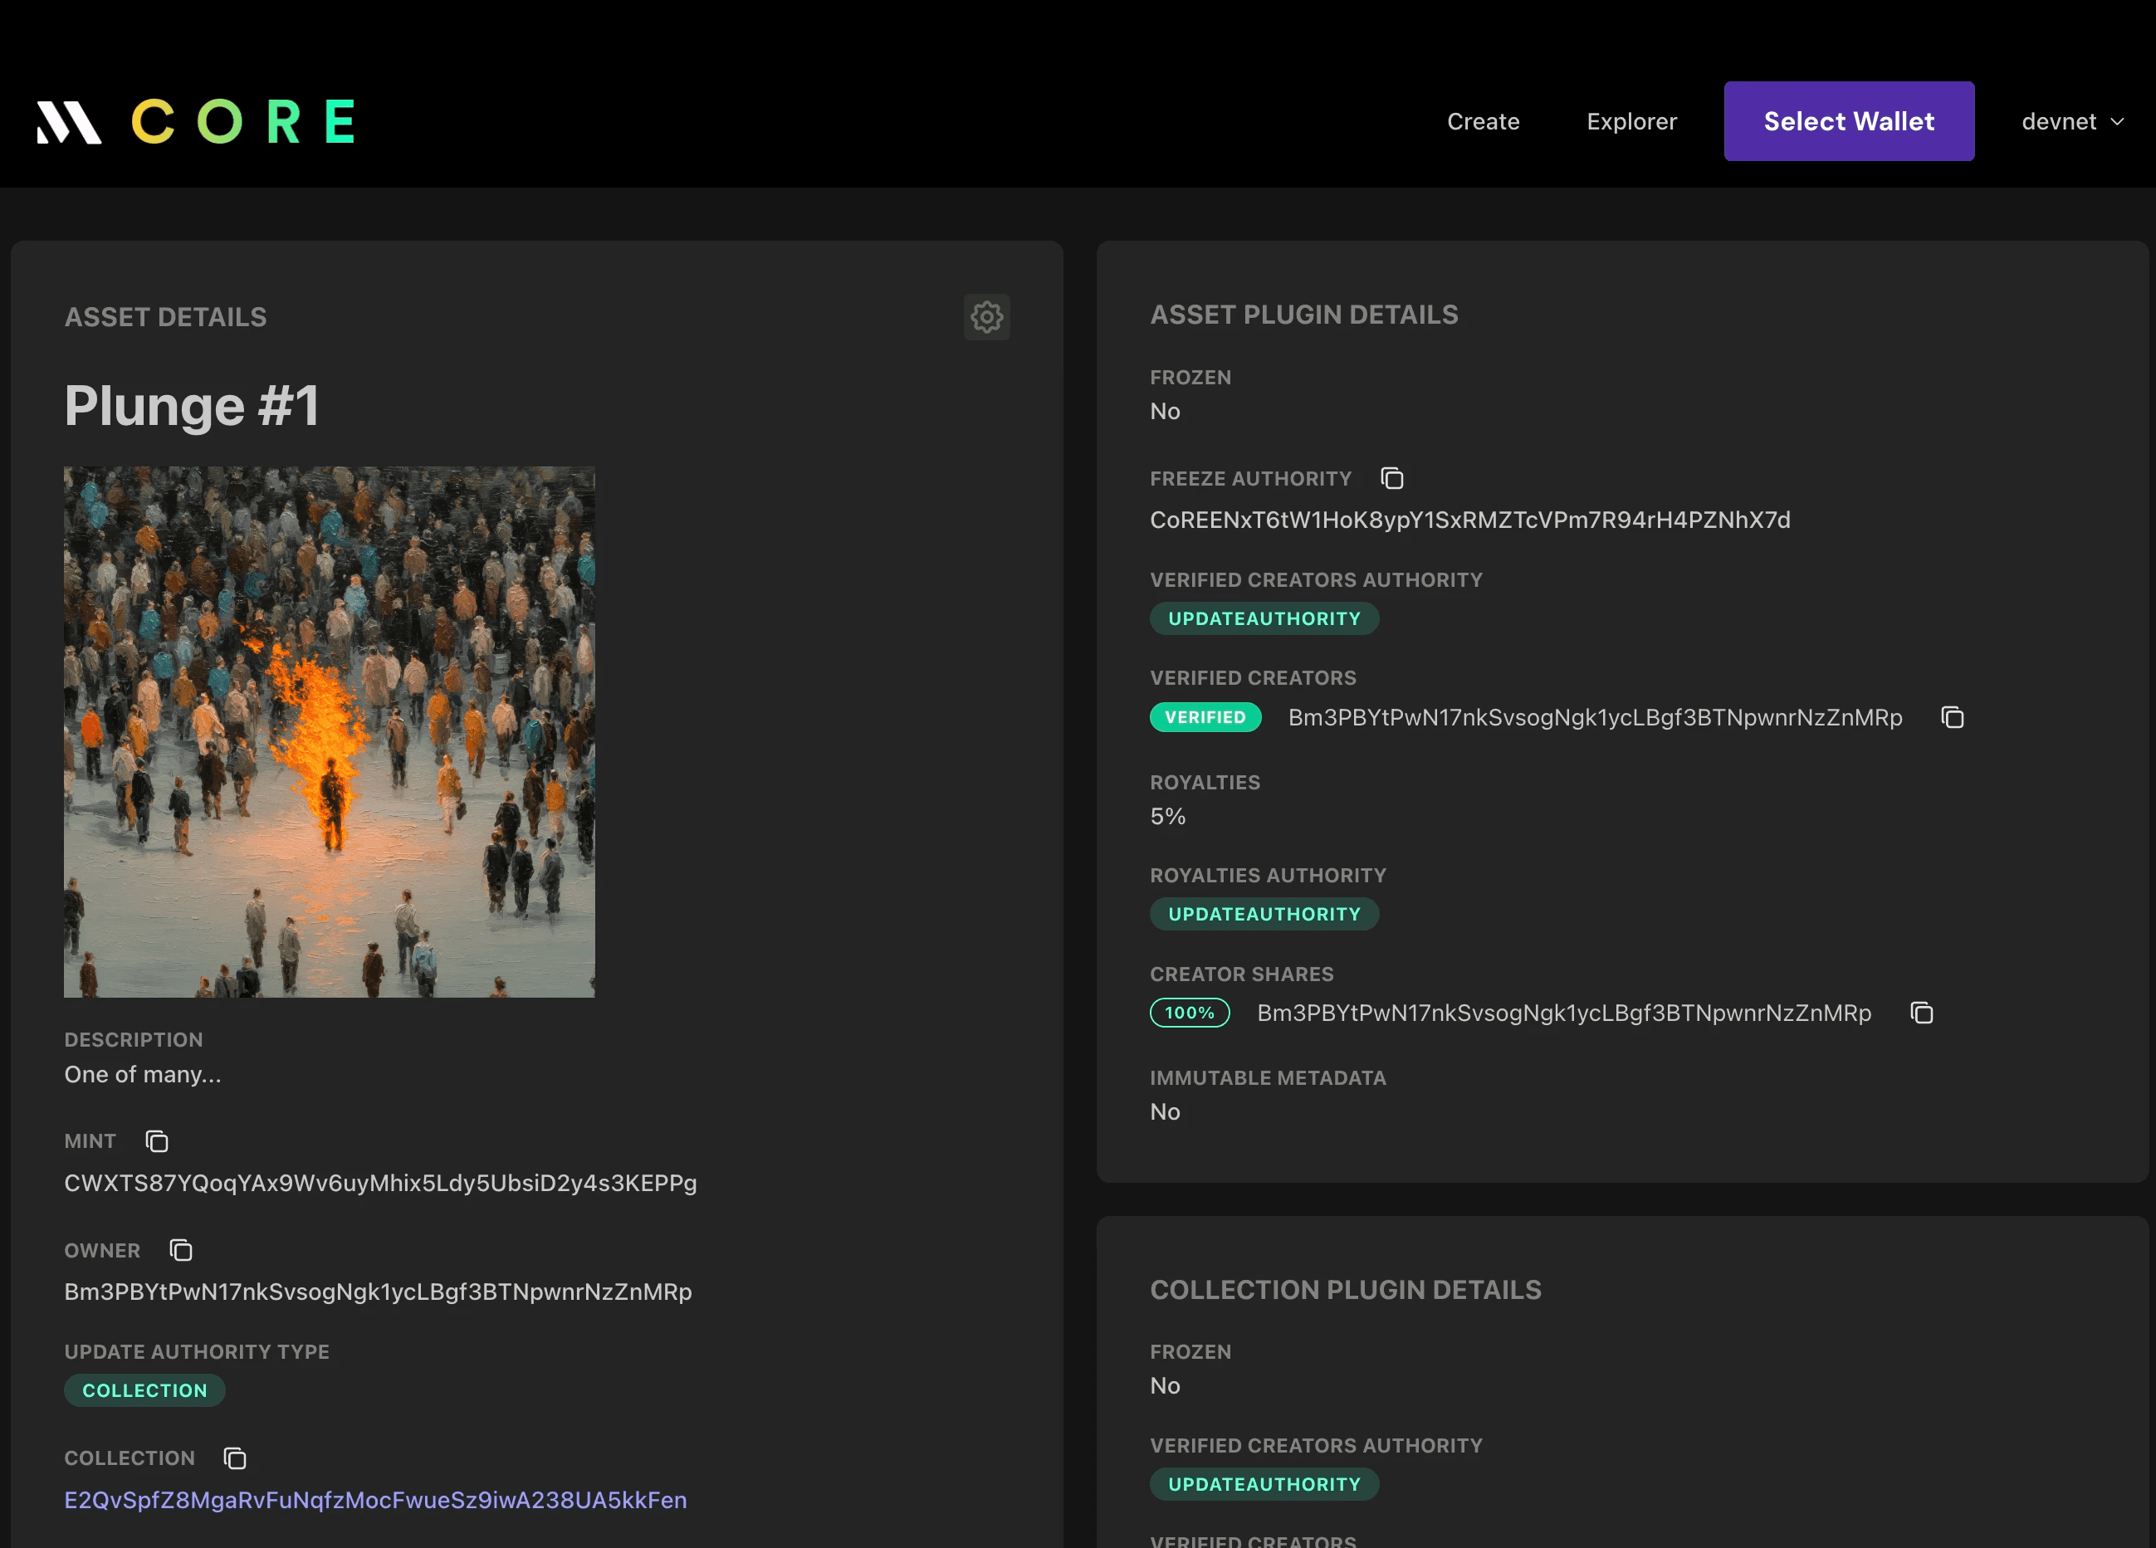Open the devnet network dropdown

click(x=2059, y=122)
